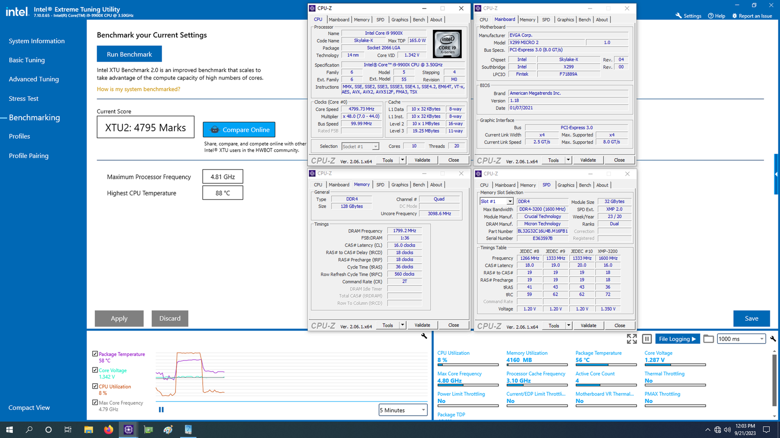Viewport: 780px width, 438px height.
Task: Expand Tools arrow in CPU-Z CPU window
Action: click(x=403, y=160)
